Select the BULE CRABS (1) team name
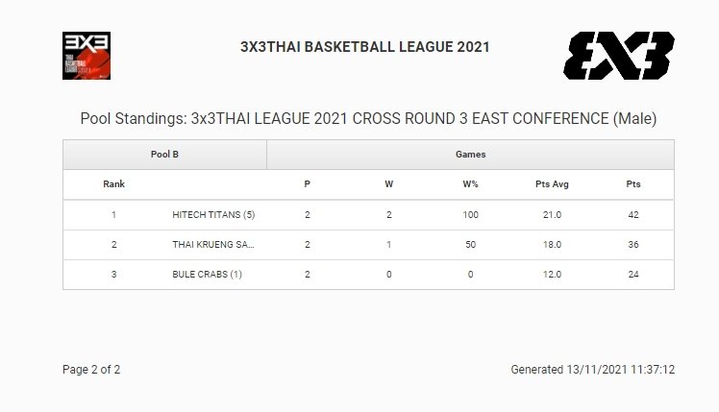Viewport: 719px width, 412px height. click(207, 274)
